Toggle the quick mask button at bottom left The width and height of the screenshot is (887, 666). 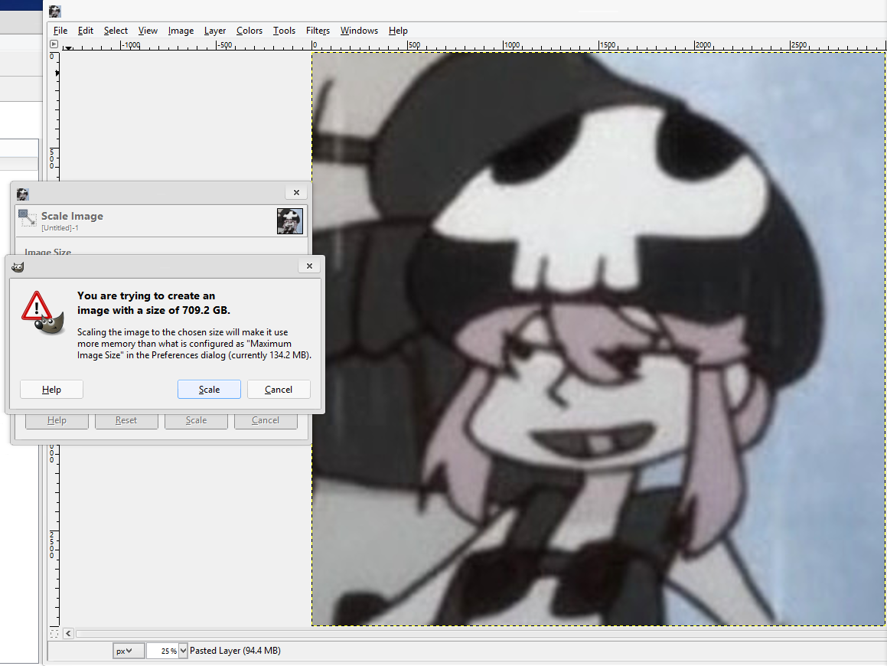click(54, 634)
